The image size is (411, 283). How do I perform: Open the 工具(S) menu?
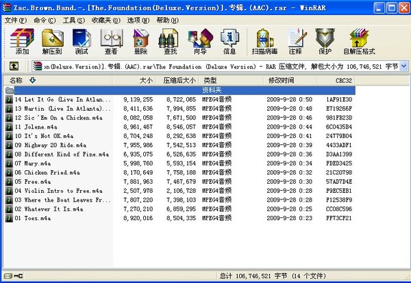[74, 20]
